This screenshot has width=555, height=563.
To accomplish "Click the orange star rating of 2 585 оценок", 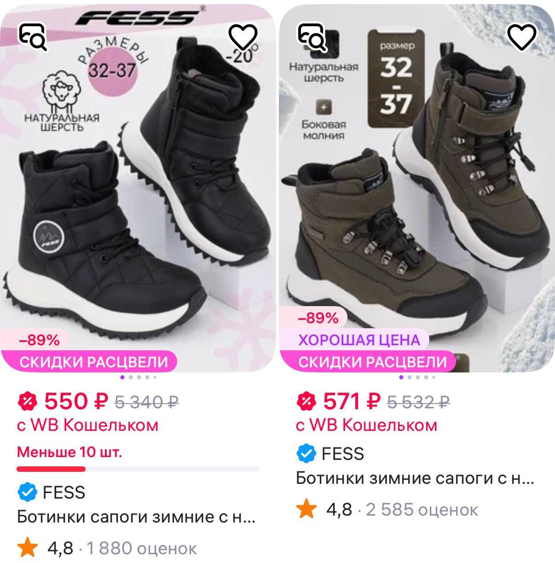I will pyautogui.click(x=307, y=509).
